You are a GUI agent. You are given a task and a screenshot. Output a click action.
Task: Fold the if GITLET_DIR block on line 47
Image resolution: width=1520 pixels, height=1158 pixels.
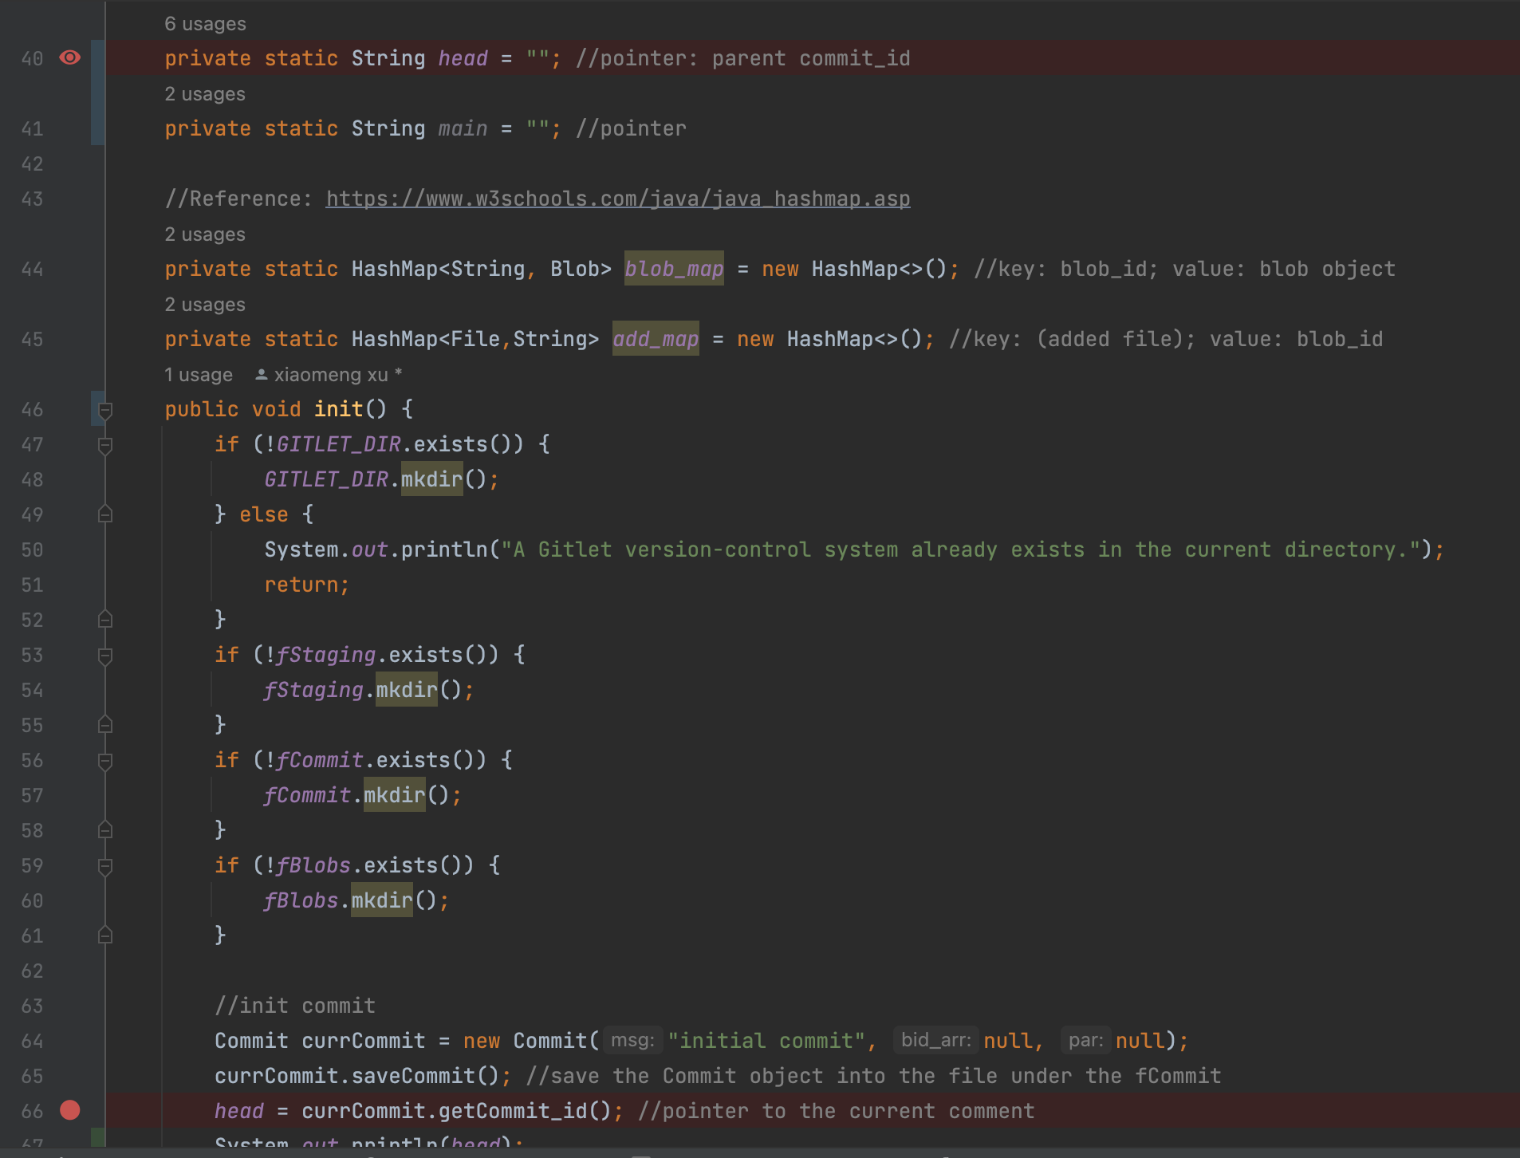(x=104, y=445)
